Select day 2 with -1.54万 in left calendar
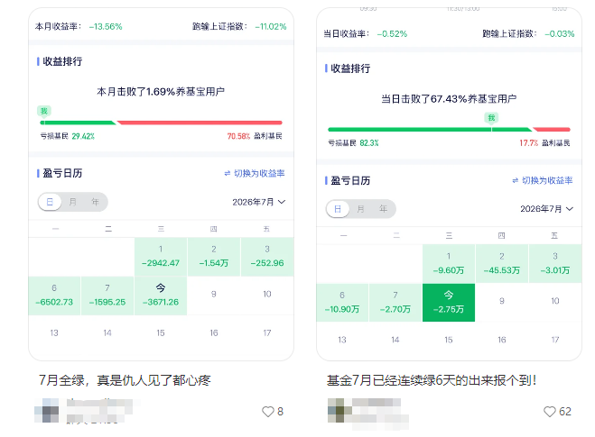This screenshot has height=437, width=595. pos(214,257)
